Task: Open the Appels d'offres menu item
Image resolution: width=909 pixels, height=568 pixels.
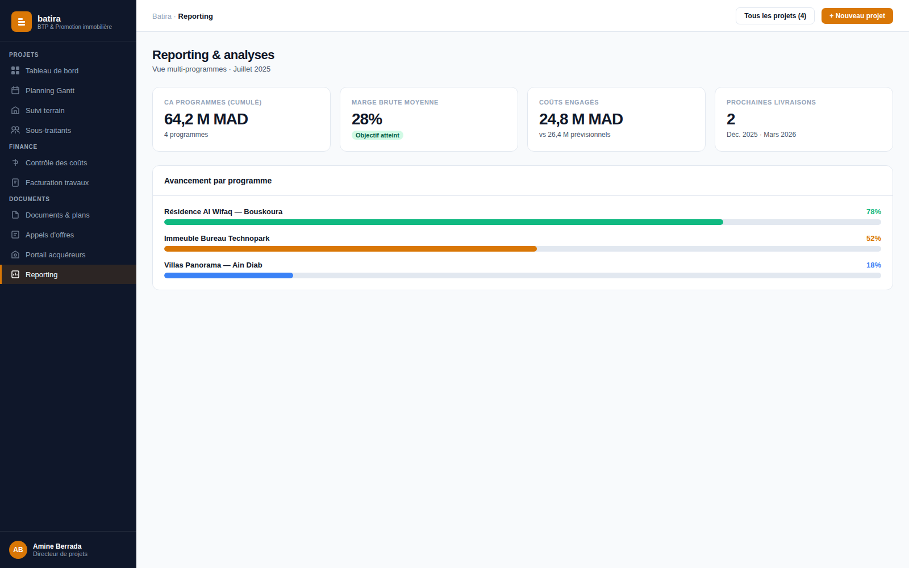Action: [68, 235]
